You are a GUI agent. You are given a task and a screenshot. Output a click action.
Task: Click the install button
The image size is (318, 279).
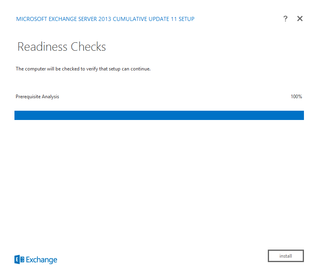286,256
